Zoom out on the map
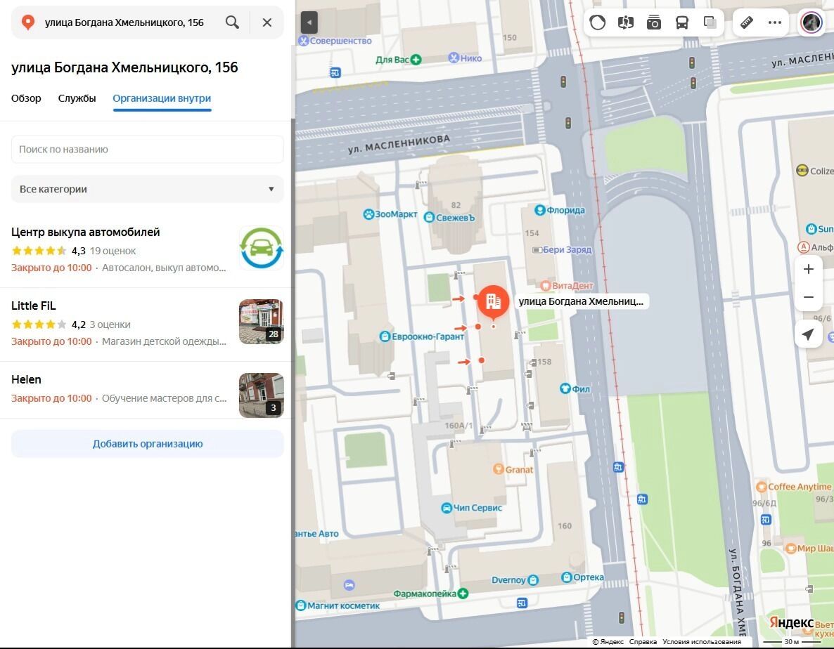834x649 pixels. point(809,297)
